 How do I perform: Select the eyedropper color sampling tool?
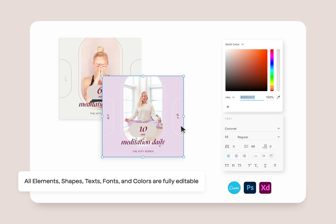coord(278,97)
